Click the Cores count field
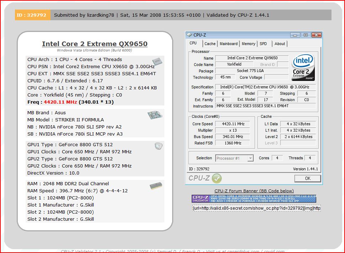Viewport: 345px width, 253px height. pyautogui.click(x=277, y=158)
